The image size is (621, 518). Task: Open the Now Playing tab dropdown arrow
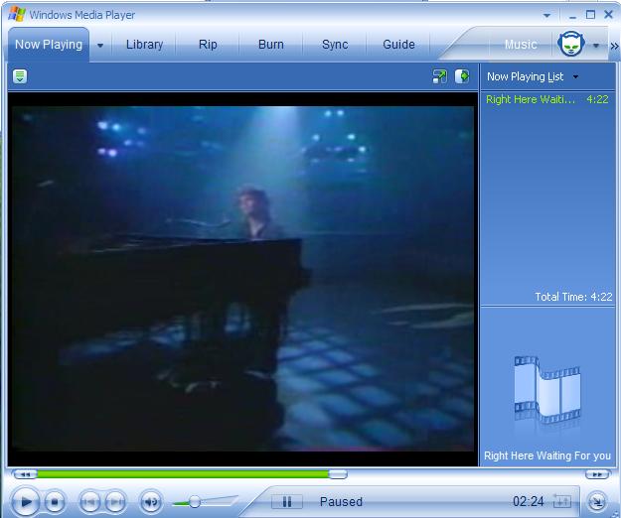[x=100, y=46]
